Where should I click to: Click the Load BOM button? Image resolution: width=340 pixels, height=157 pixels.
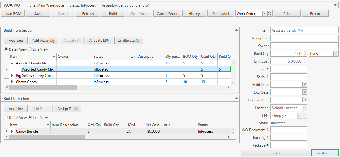[x=13, y=13]
